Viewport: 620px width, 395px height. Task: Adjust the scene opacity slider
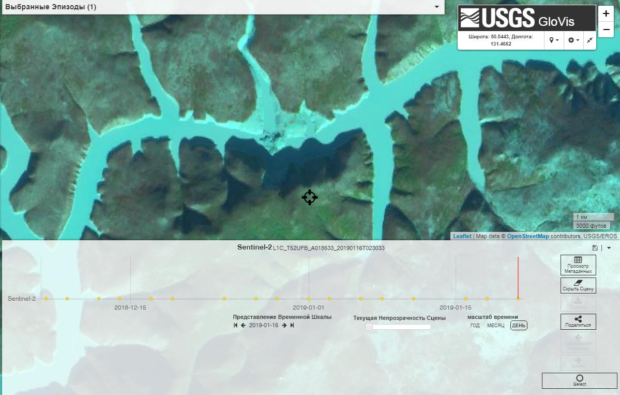coord(369,327)
